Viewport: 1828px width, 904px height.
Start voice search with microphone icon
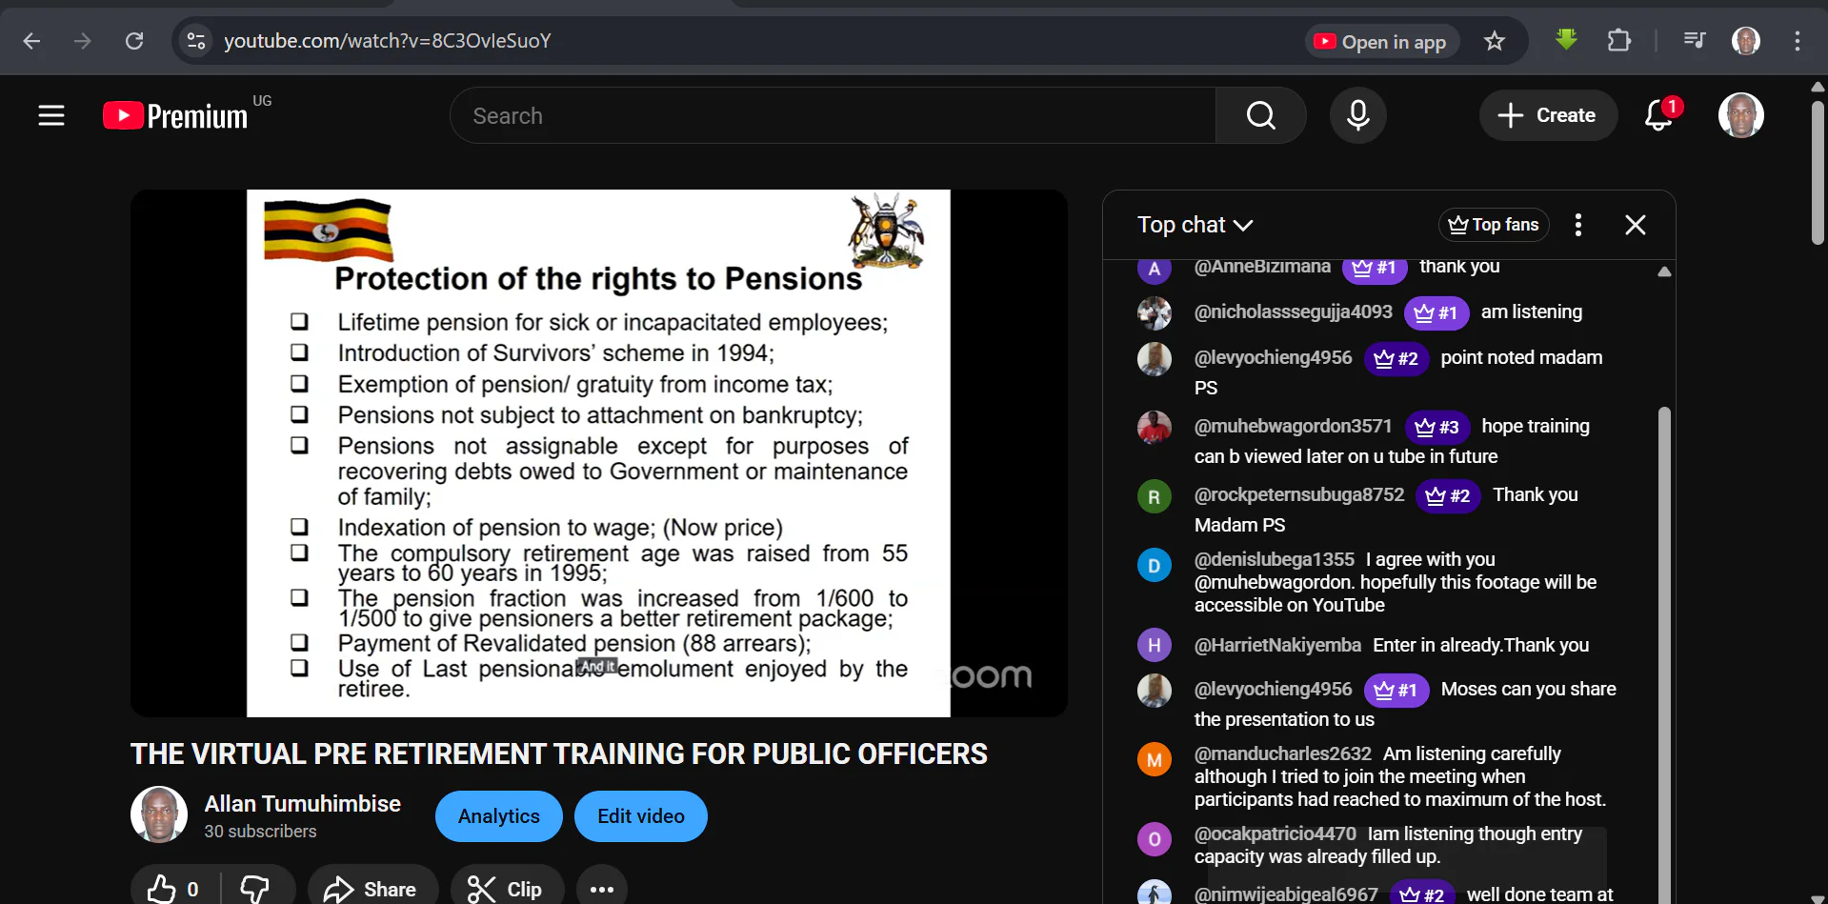click(1357, 115)
